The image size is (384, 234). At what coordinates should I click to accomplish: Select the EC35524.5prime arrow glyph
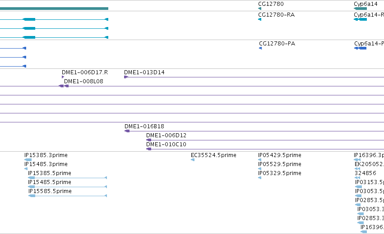click(193, 160)
